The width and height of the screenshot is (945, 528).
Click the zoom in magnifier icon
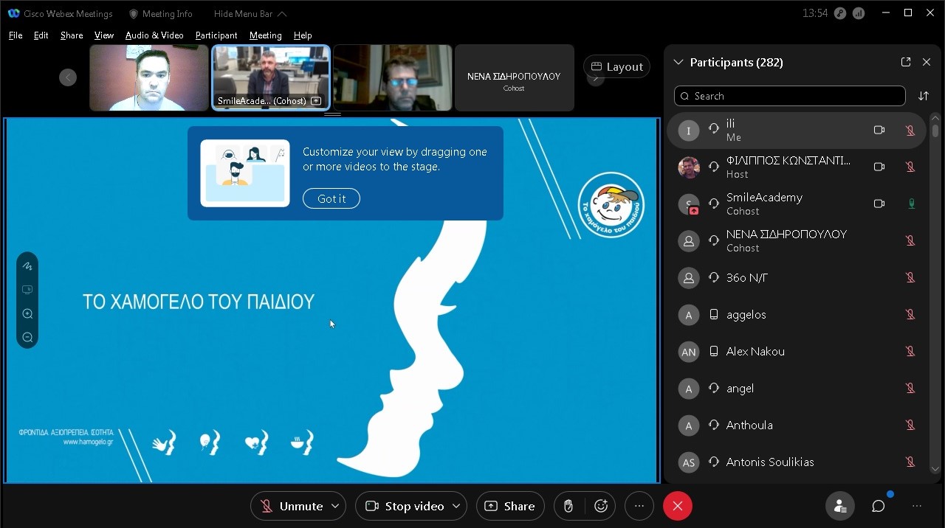click(27, 314)
